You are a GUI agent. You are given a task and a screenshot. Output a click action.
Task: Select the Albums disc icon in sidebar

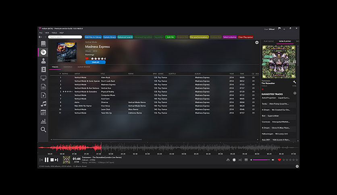44,52
